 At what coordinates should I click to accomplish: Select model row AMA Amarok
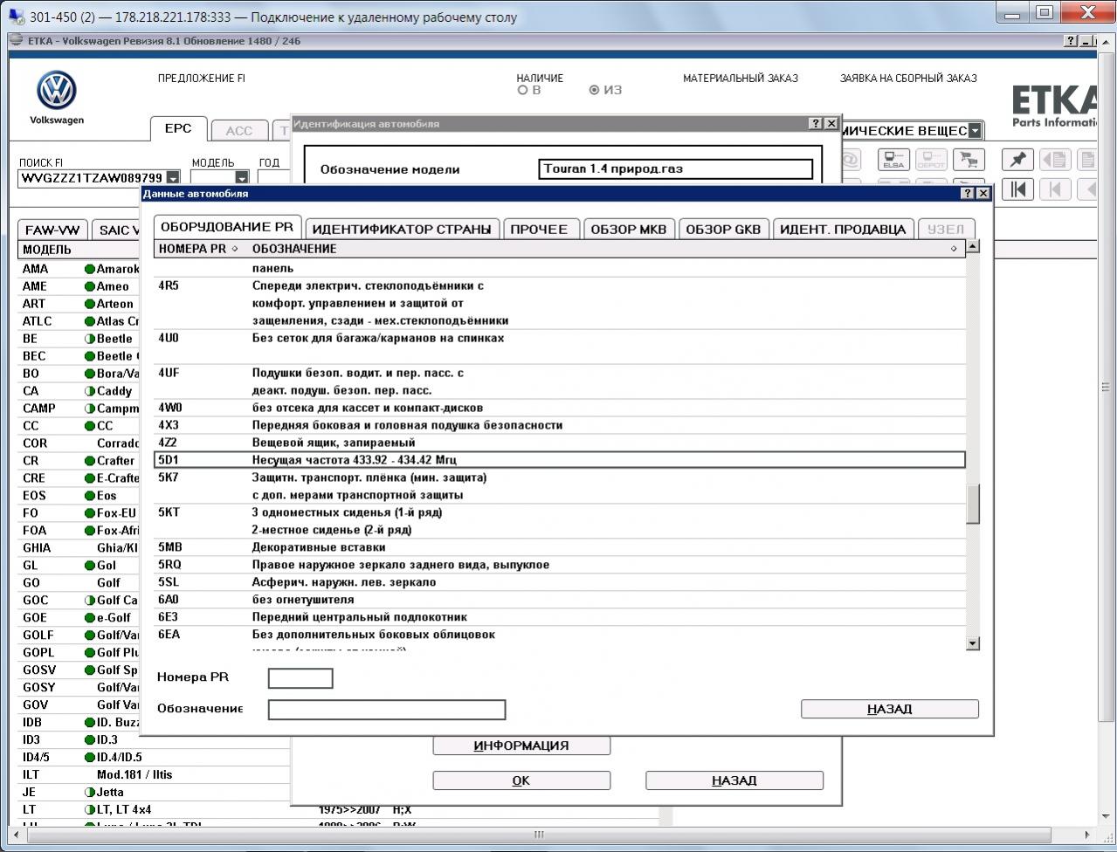(x=79, y=269)
